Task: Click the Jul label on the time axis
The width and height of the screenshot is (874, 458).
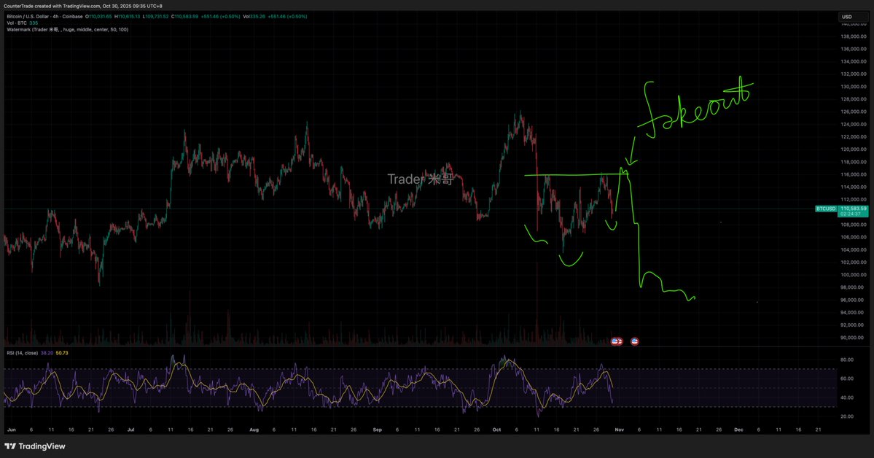Action: tap(132, 430)
